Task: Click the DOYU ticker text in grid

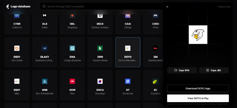Action: [x=128, y=57]
